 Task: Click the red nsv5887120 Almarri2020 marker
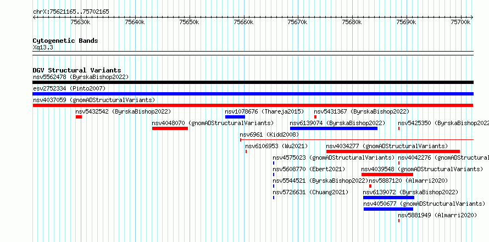click(x=370, y=186)
